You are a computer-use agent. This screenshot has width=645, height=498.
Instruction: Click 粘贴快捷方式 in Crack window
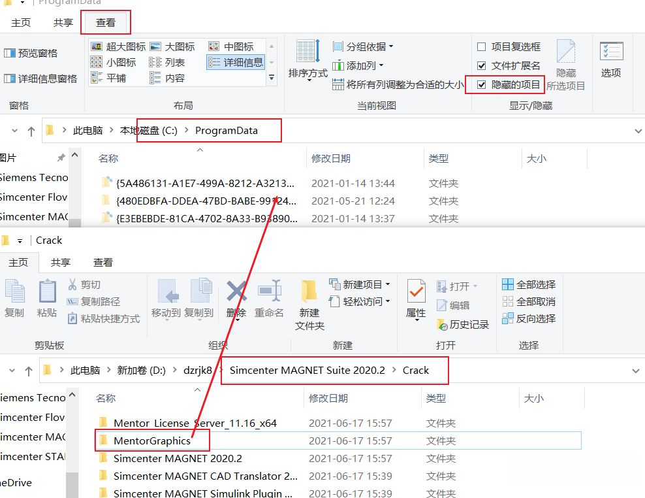click(104, 318)
